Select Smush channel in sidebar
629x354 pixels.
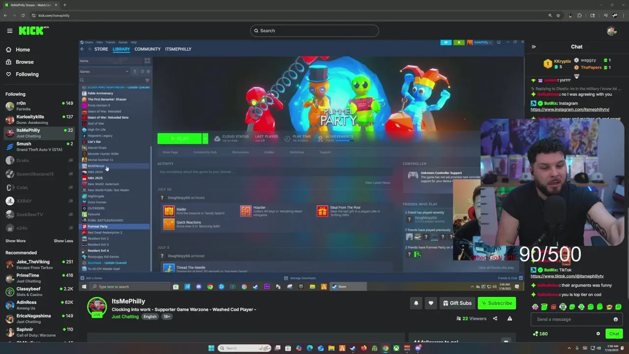[x=39, y=147]
